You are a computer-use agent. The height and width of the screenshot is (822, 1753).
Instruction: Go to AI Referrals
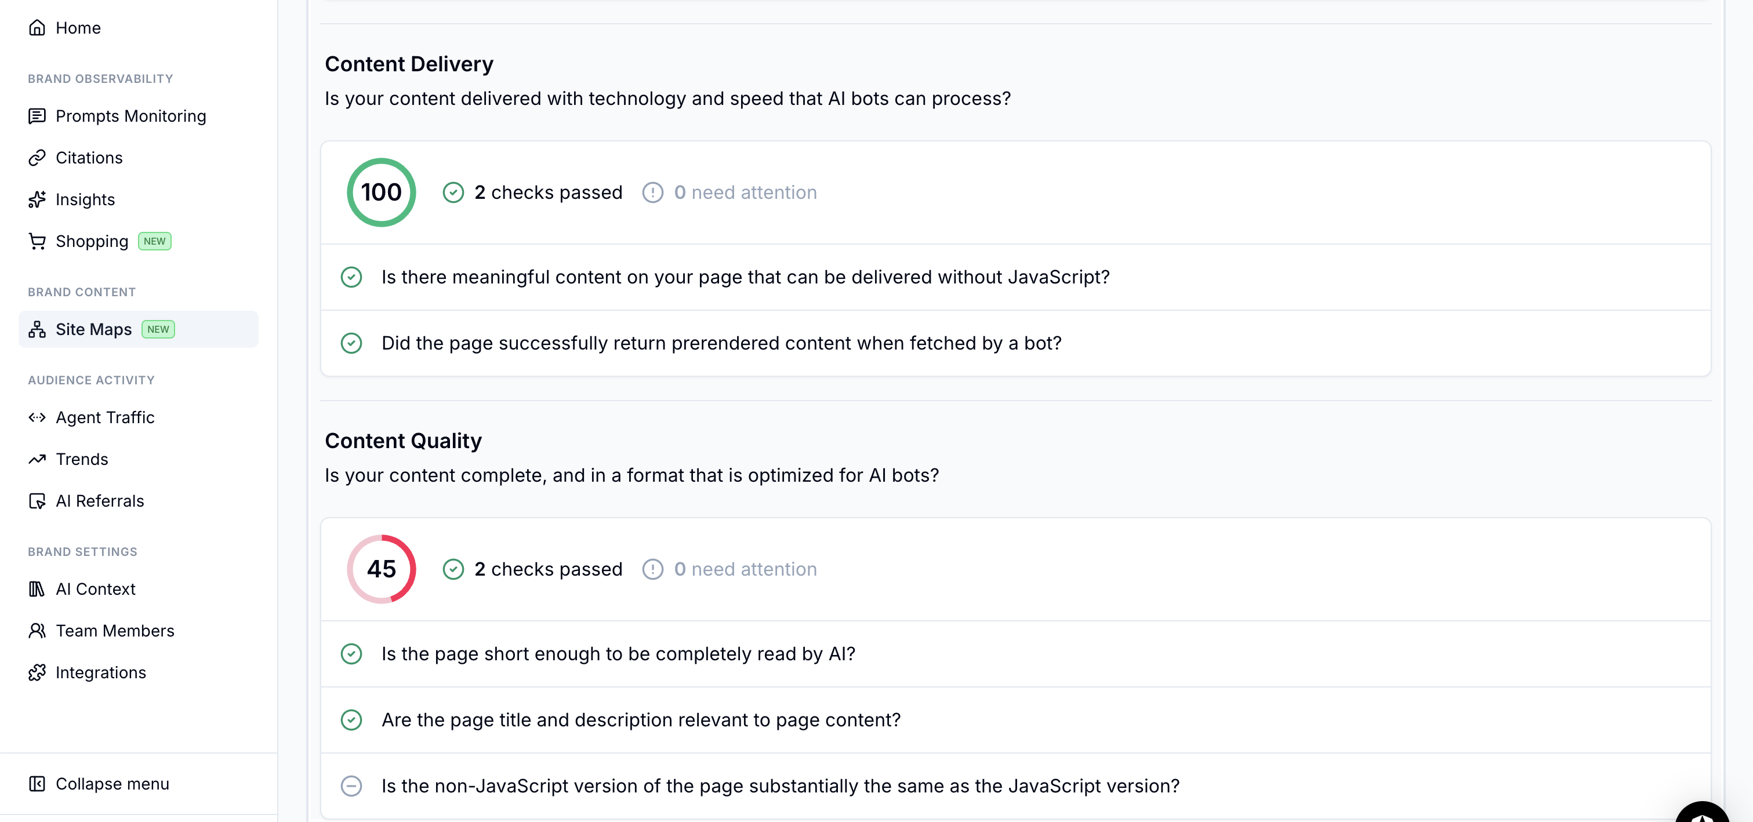coord(99,501)
